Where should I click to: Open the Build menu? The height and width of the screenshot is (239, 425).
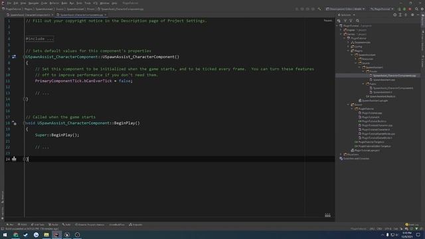[x=64, y=3]
